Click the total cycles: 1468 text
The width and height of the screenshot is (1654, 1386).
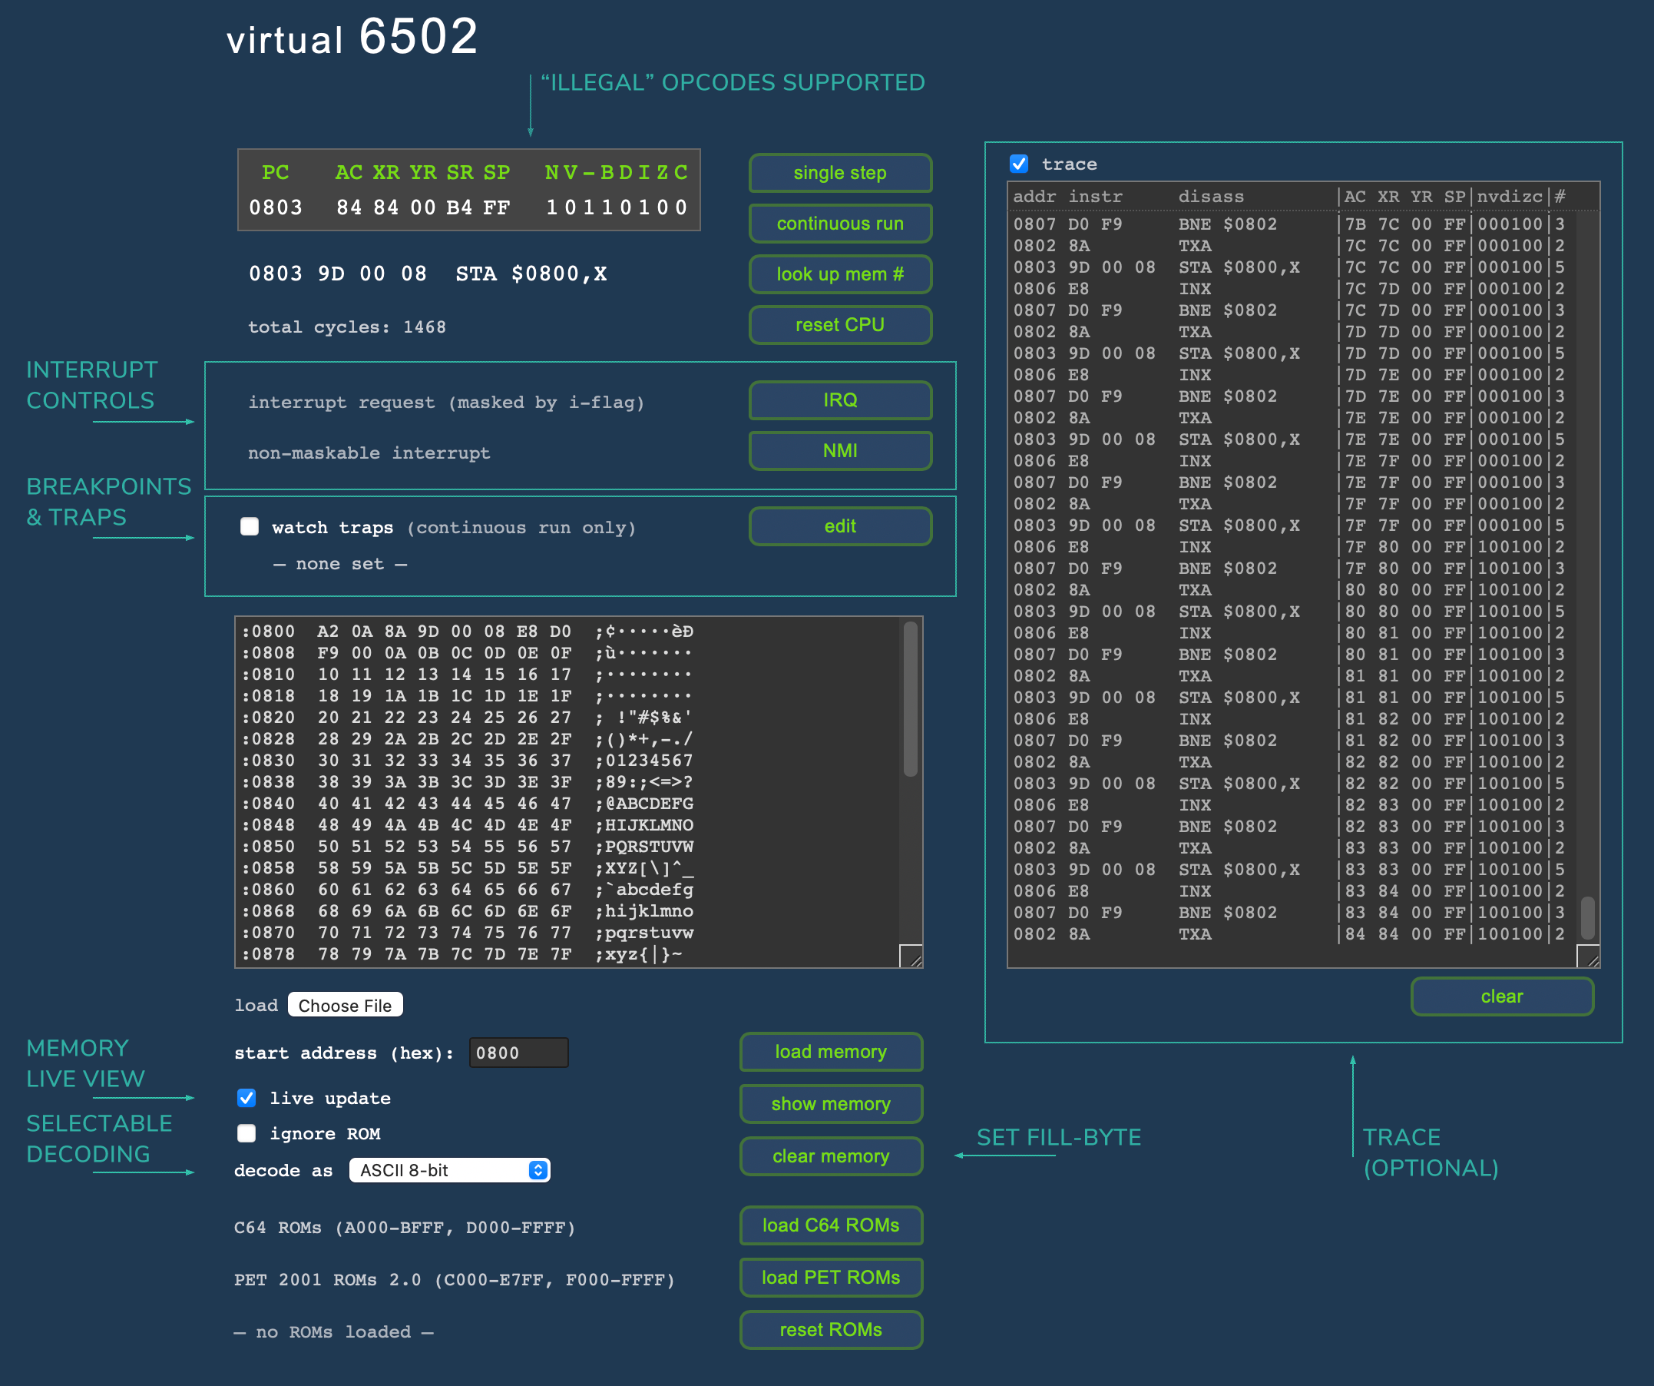(x=346, y=327)
